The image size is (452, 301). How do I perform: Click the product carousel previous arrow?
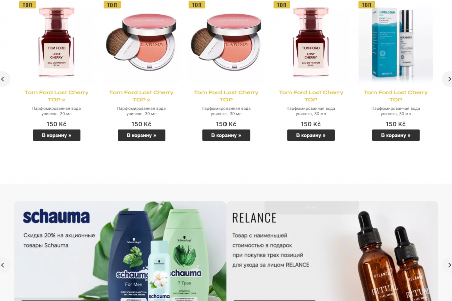coord(3,79)
